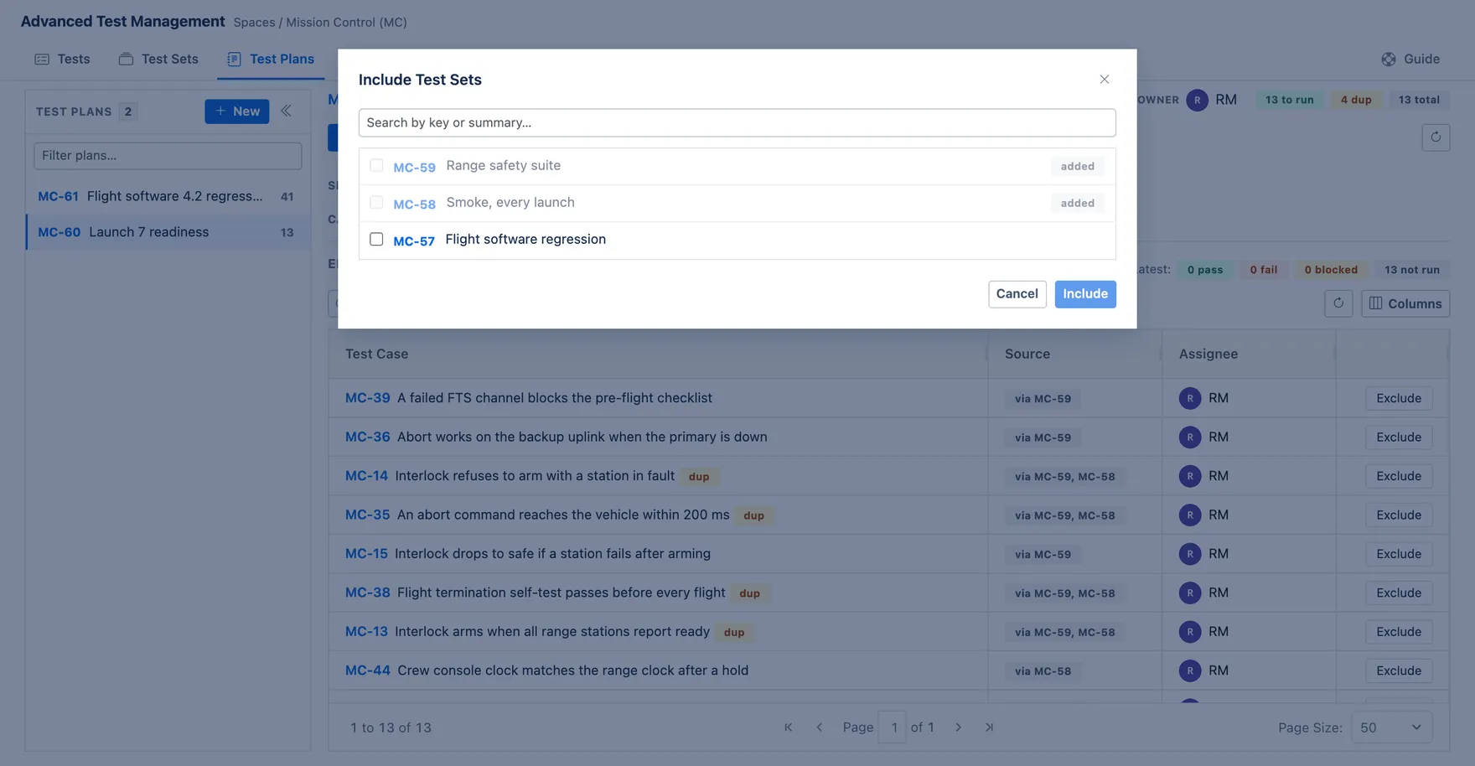The image size is (1475, 766).
Task: Open the Guide help icon
Action: [1388, 59]
